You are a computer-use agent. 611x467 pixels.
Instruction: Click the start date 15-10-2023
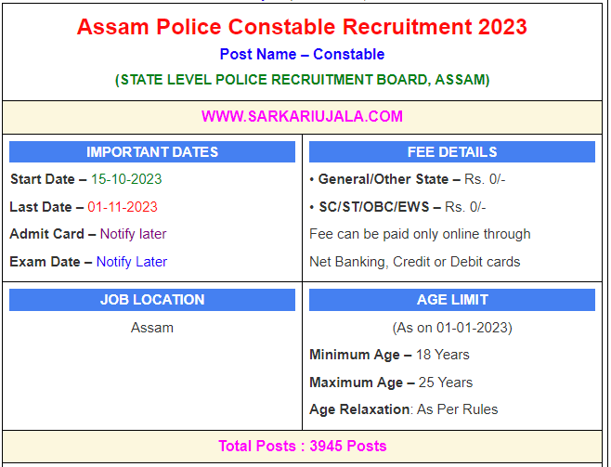(x=126, y=179)
